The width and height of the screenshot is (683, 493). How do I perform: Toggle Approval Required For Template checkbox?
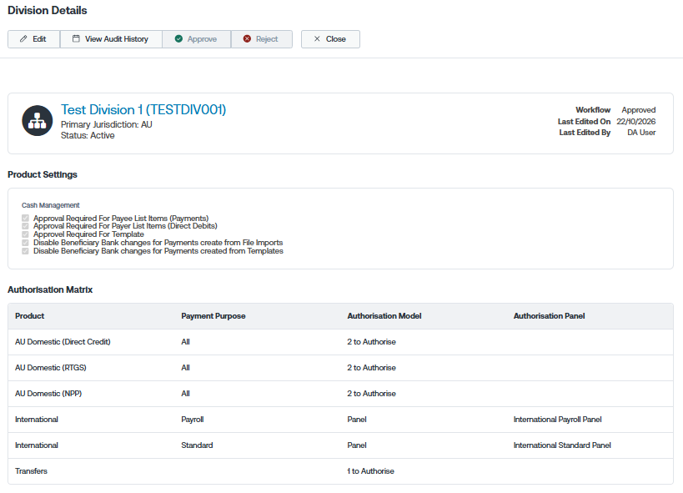pyautogui.click(x=25, y=234)
